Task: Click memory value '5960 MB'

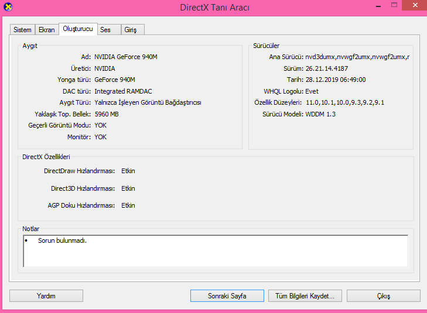Action: click(107, 114)
